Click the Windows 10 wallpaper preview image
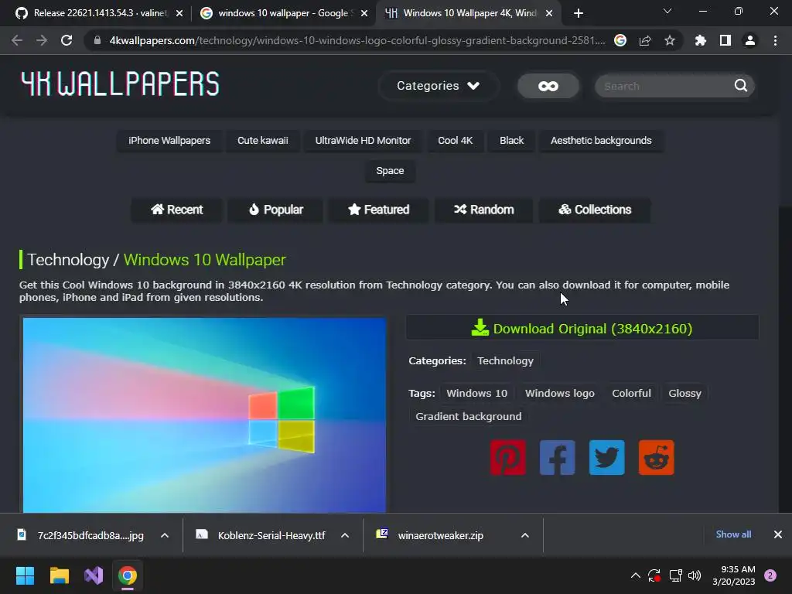 click(x=204, y=415)
